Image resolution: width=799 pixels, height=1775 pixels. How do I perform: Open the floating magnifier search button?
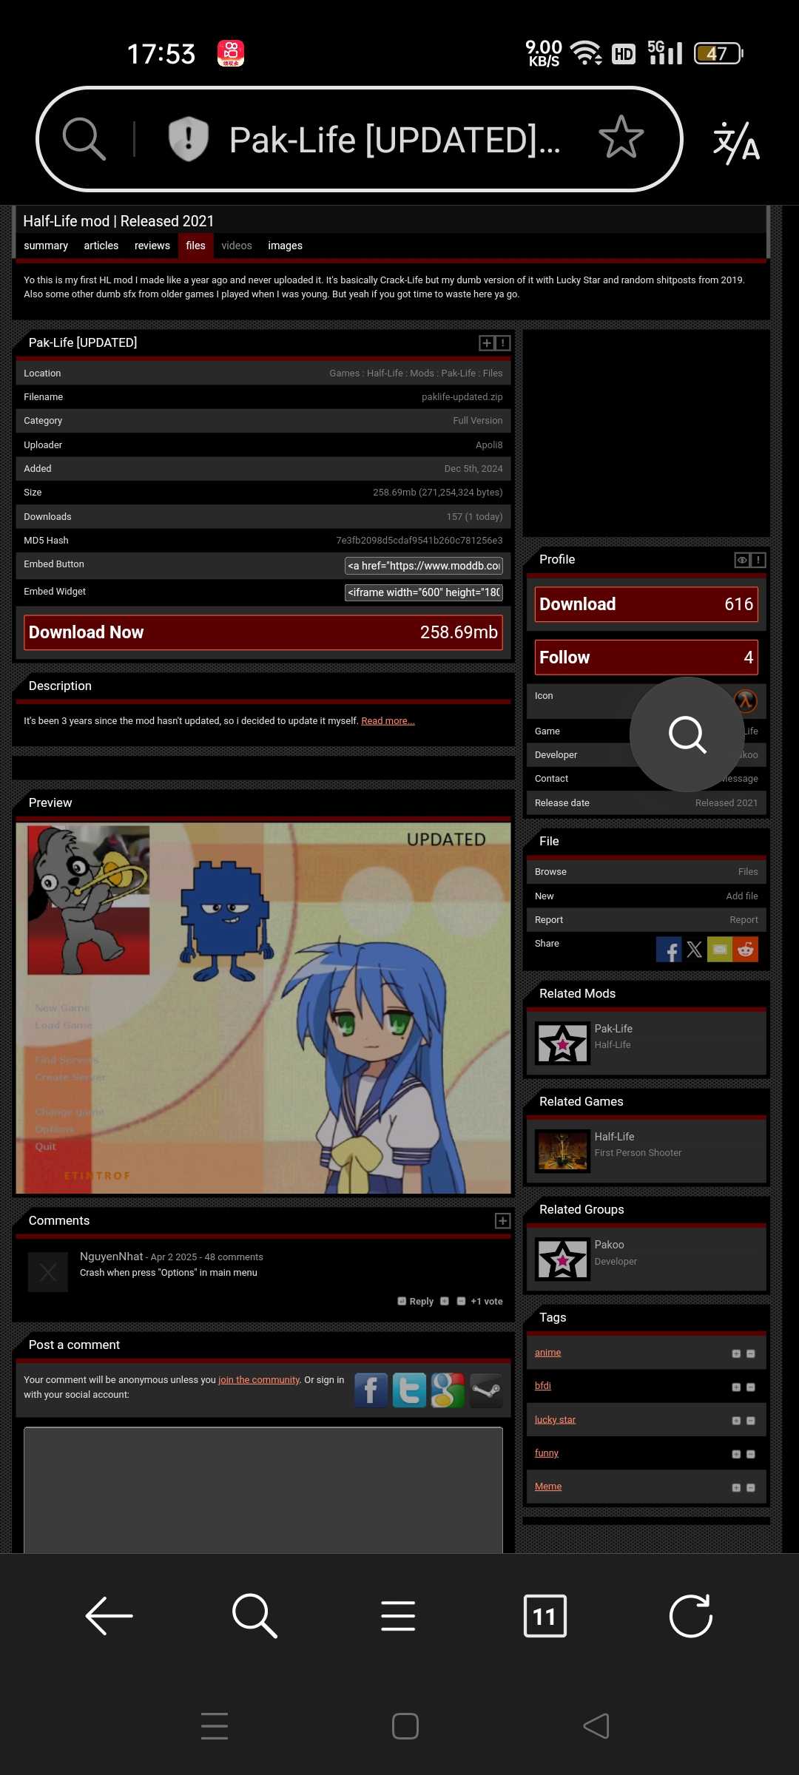[x=687, y=734]
